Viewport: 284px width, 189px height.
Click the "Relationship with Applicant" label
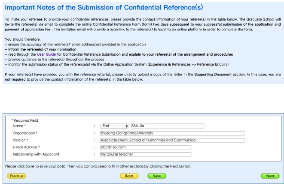tap(36, 154)
